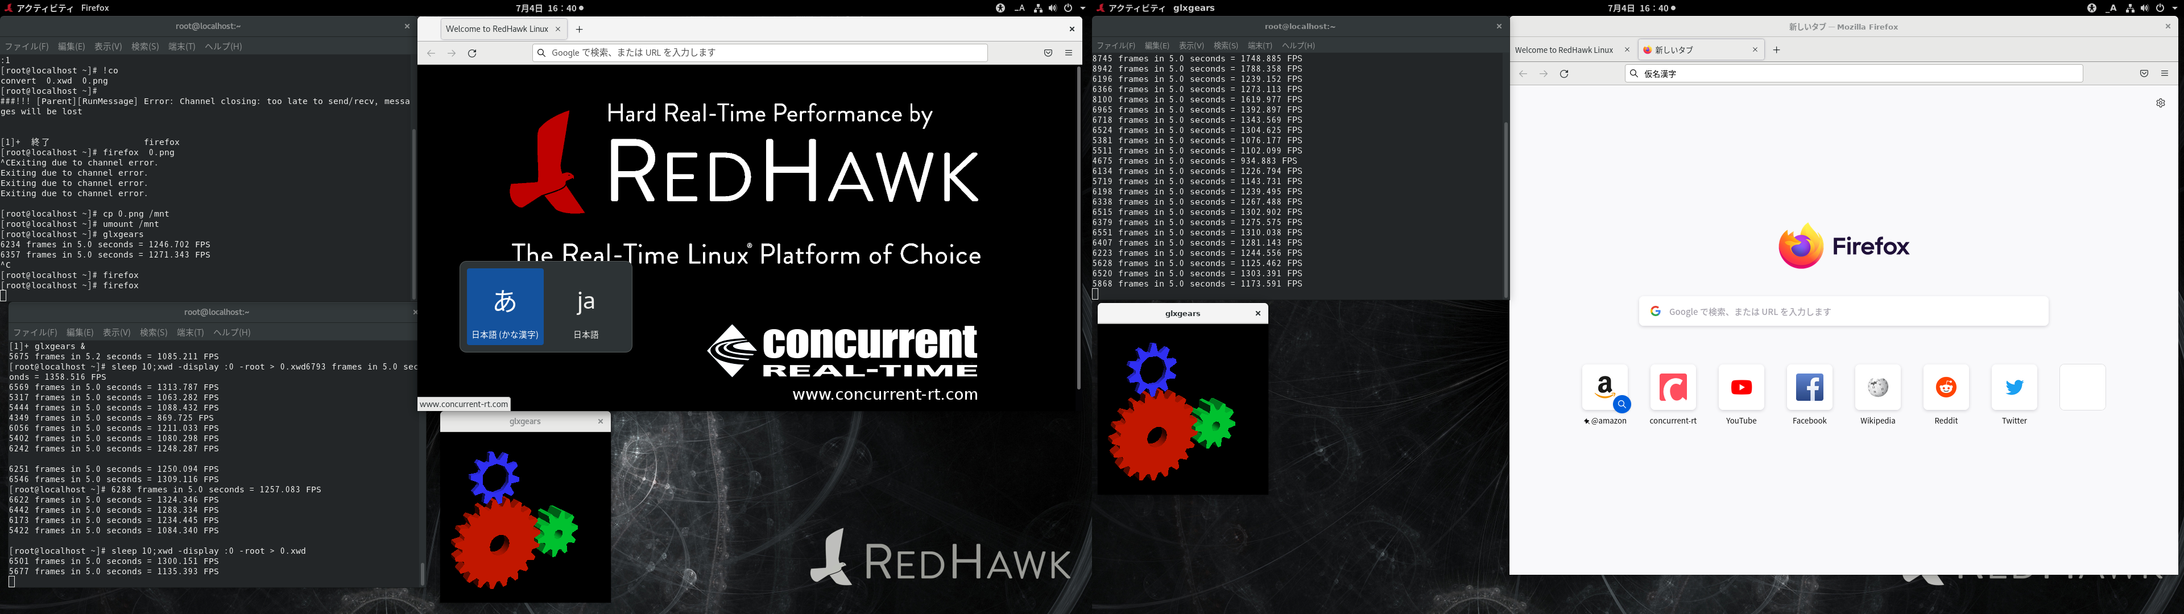The image size is (2184, 614).
Task: Go forward in the RedHawk welcome Firefox window
Action: (x=451, y=52)
